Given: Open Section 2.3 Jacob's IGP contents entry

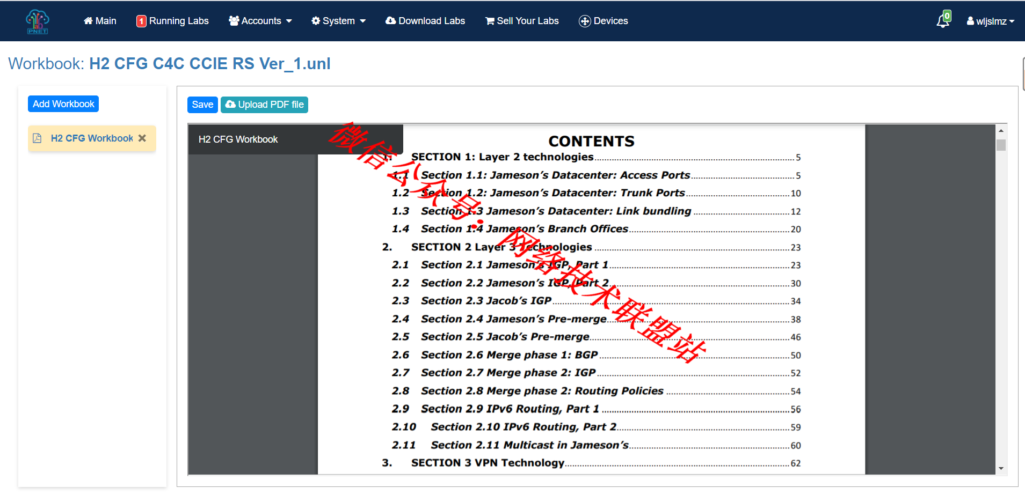Looking at the screenshot, I should point(596,301).
